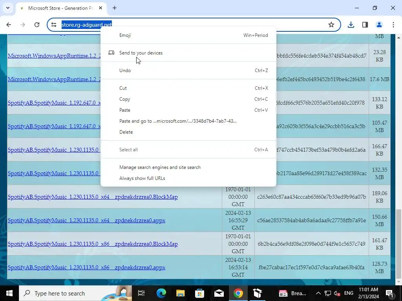Select the Microsoft Store - Generation tab

pyautogui.click(x=60, y=8)
